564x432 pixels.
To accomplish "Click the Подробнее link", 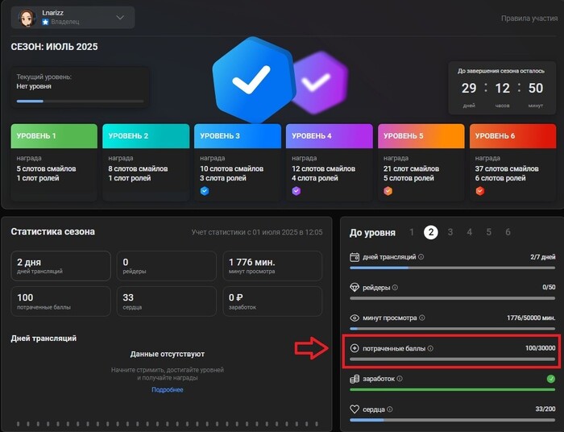I will tap(167, 390).
